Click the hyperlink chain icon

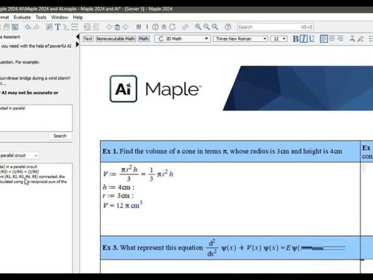185,27
